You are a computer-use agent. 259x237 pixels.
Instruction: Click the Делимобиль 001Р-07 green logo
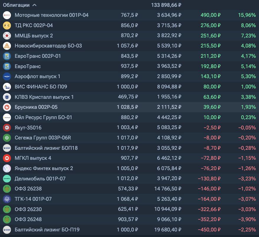[7, 179]
